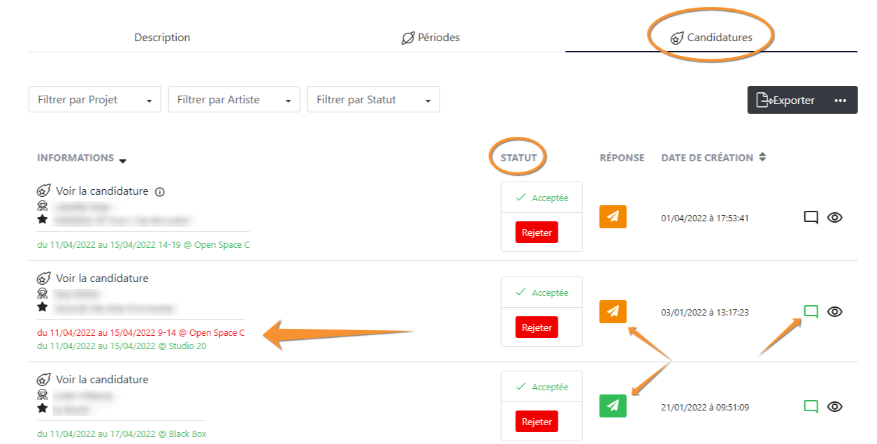Image resolution: width=877 pixels, height=444 pixels.
Task: Open Filtrer par Artiste dropdown
Action: click(x=234, y=100)
